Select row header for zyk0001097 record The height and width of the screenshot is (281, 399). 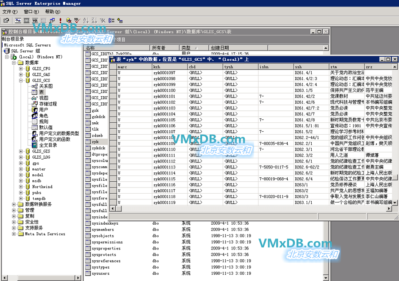pos(113,73)
